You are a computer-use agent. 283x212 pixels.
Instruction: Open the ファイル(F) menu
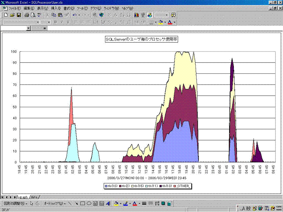(x=15, y=8)
